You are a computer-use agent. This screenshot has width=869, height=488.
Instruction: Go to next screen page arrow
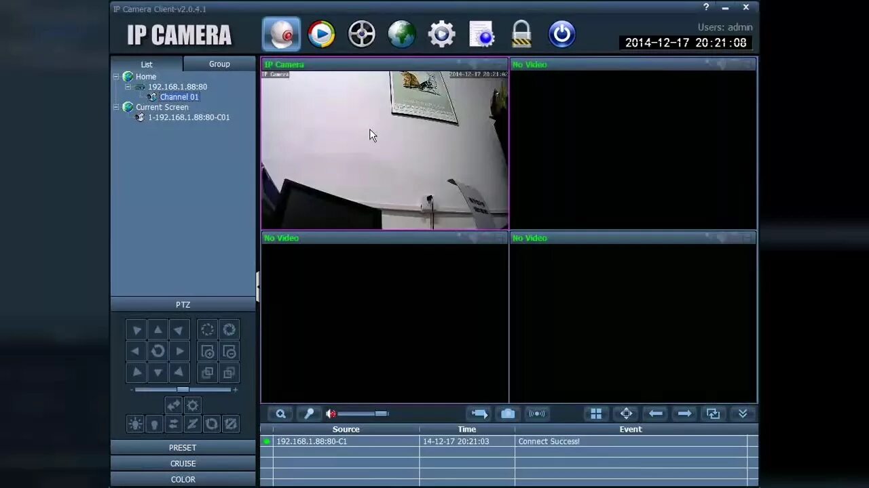(684, 413)
